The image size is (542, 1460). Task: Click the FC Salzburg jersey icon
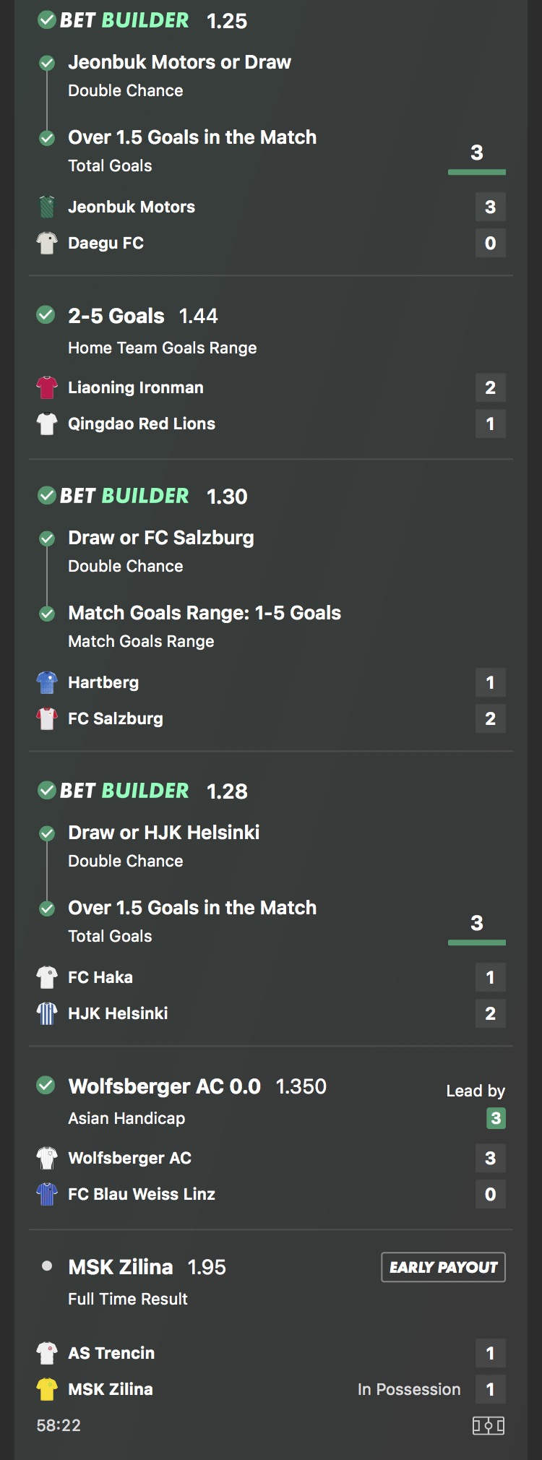(x=47, y=719)
